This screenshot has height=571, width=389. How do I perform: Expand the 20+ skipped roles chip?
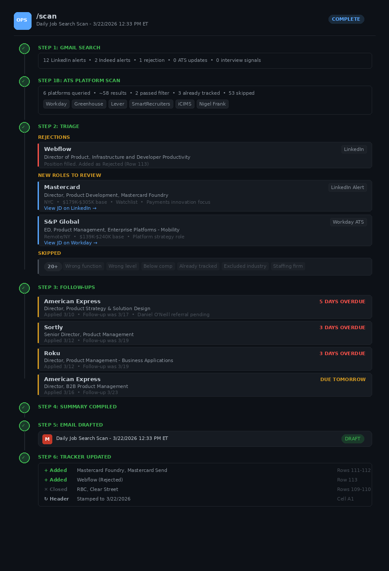(53, 266)
